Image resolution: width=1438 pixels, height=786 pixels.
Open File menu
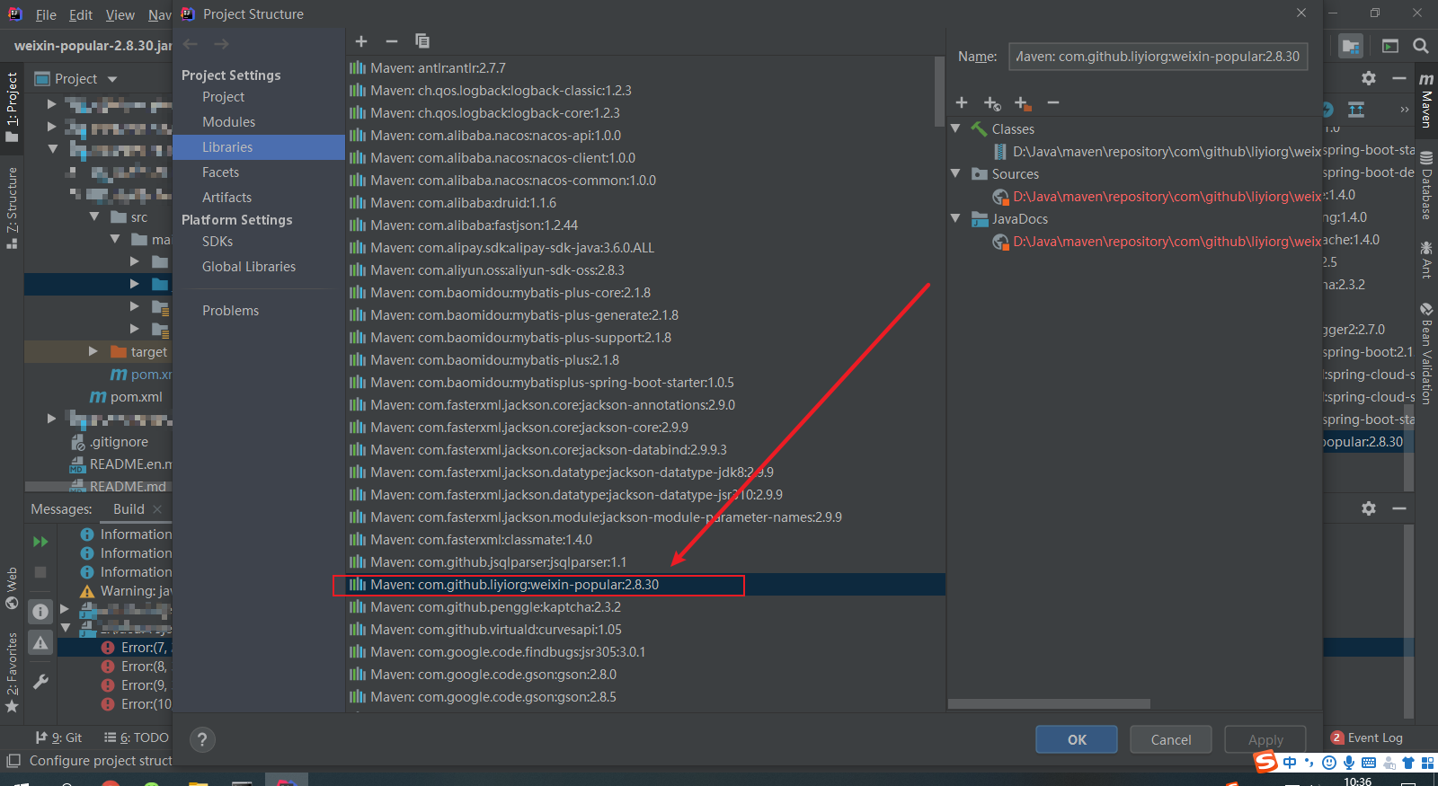click(x=46, y=15)
